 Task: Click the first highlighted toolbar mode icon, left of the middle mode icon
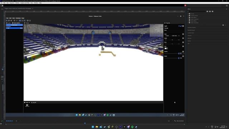point(20,21)
